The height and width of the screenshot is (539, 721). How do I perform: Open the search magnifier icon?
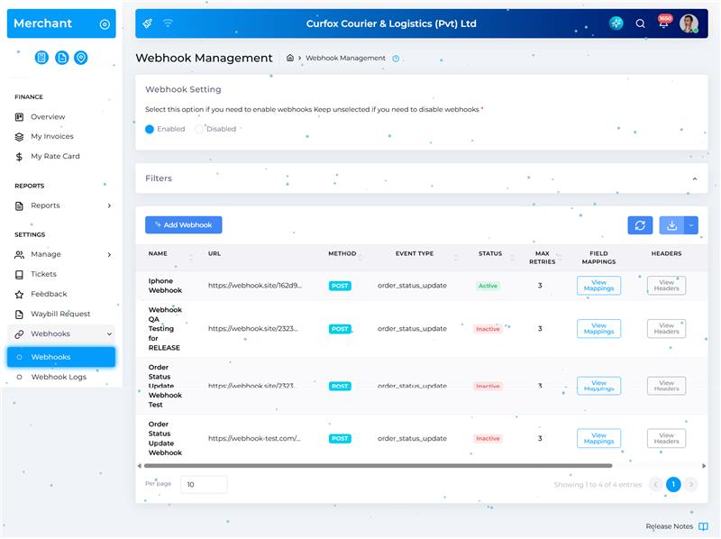point(641,24)
